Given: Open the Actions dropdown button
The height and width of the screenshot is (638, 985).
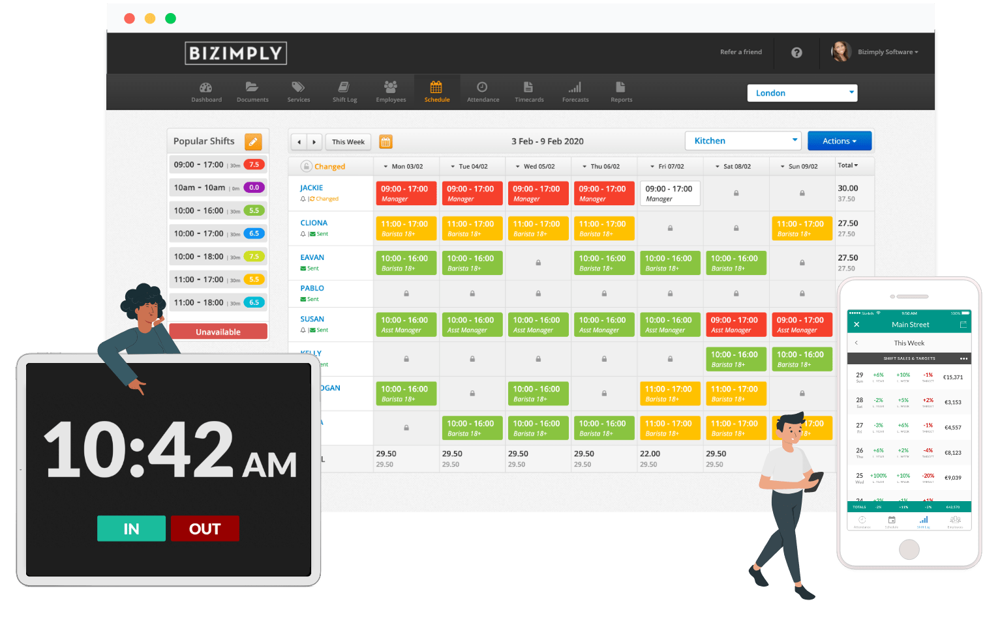Looking at the screenshot, I should tap(840, 141).
